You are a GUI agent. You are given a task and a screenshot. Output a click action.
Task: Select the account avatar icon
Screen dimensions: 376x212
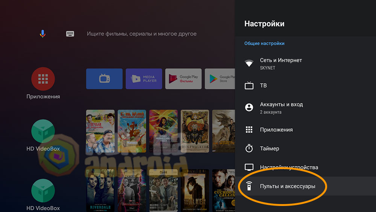click(249, 107)
